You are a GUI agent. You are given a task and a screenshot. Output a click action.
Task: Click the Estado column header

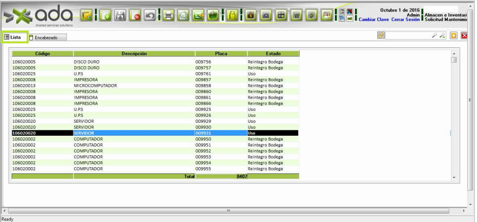point(273,54)
